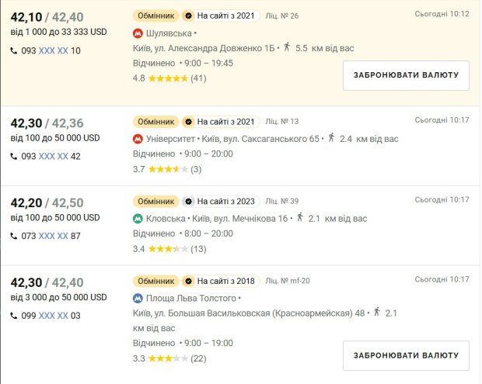The width and height of the screenshot is (482, 384).
Task: Book currency at the Площа Льва Толстого exchanger
Action: pyautogui.click(x=406, y=355)
